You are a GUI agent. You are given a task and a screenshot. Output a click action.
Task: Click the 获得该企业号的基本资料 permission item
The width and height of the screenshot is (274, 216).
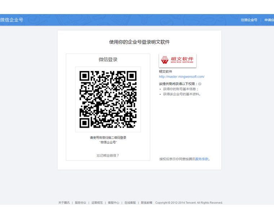(182, 94)
